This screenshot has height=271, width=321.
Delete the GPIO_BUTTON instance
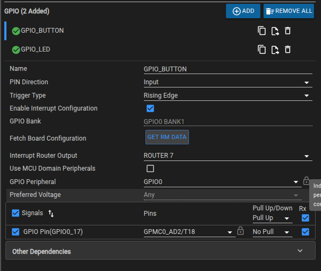click(288, 31)
